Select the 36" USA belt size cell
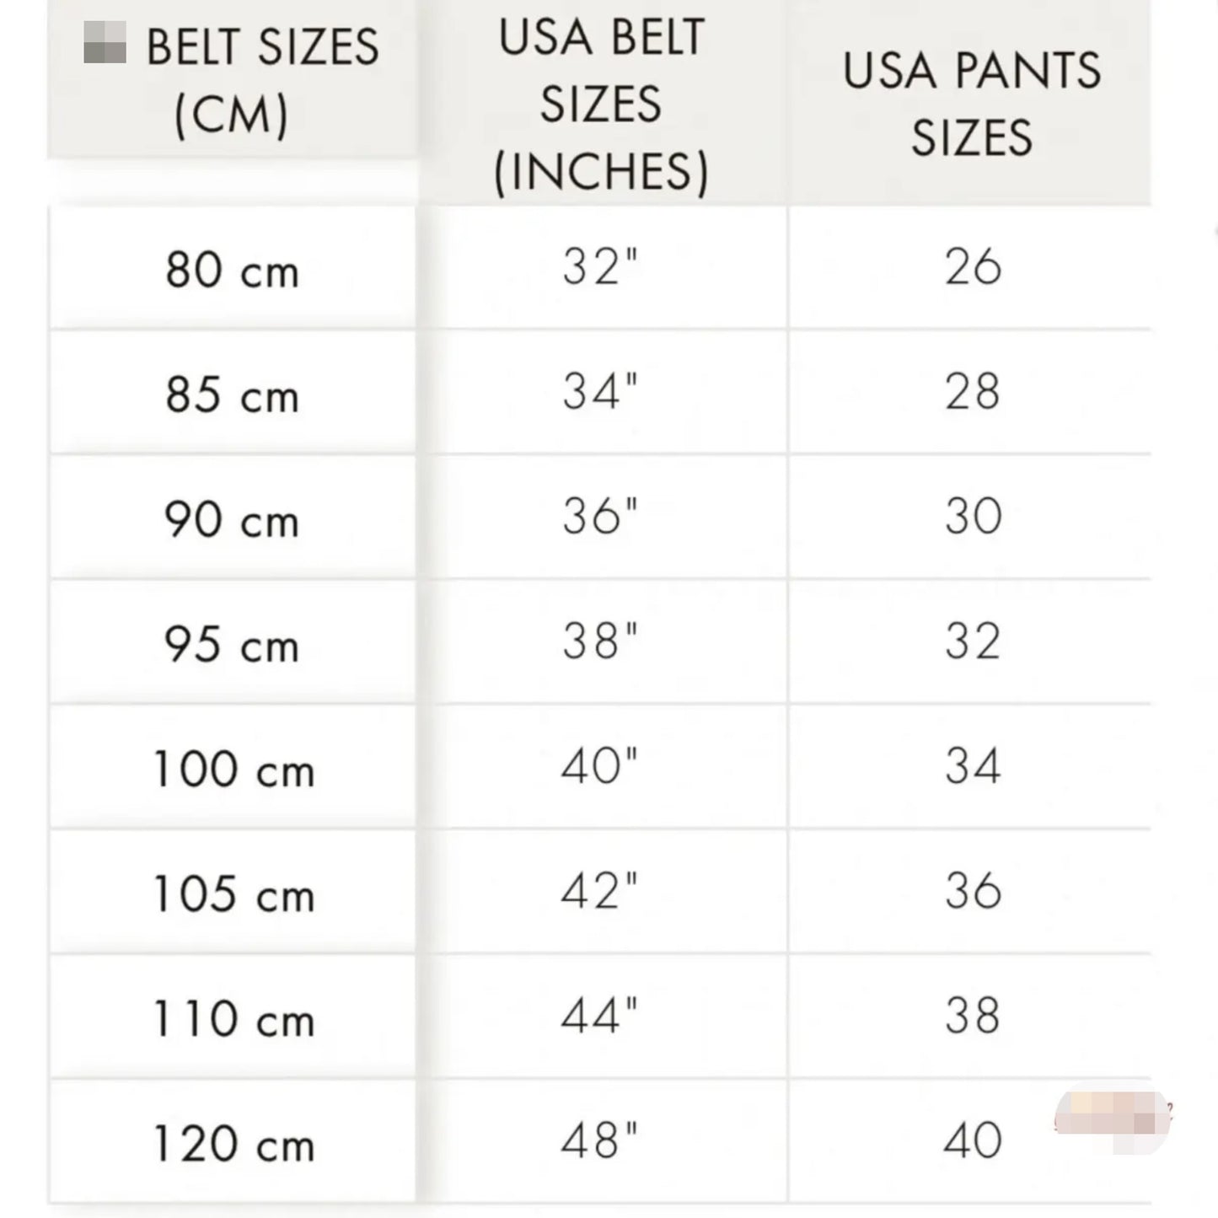Viewport: 1218px width, 1218px height. pos(602,518)
